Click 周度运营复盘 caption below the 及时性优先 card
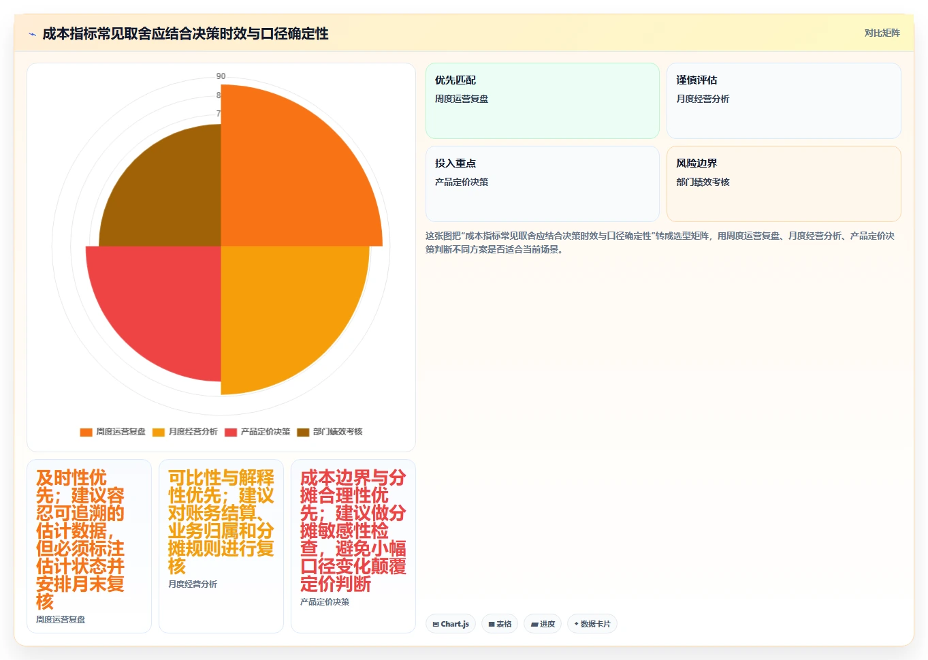 pos(61,620)
